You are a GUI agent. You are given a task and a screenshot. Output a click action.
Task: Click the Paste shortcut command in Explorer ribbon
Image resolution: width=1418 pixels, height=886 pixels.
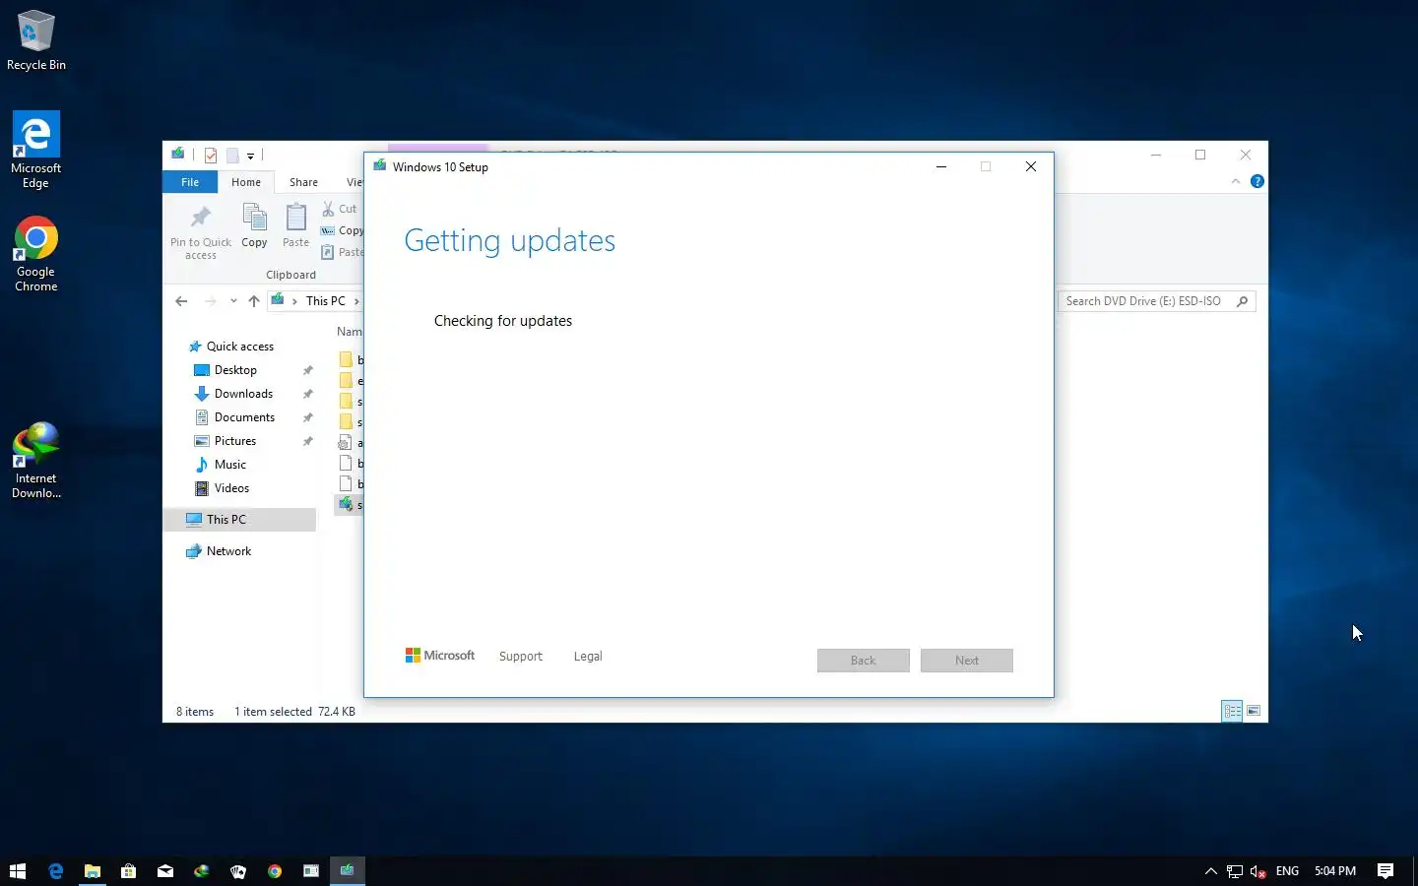(342, 252)
